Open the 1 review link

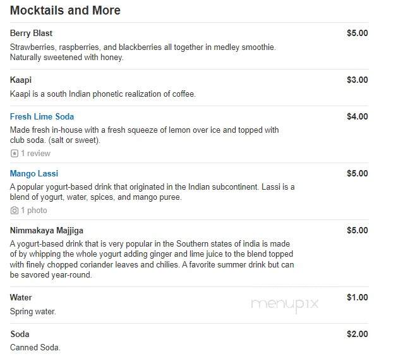[36, 154]
